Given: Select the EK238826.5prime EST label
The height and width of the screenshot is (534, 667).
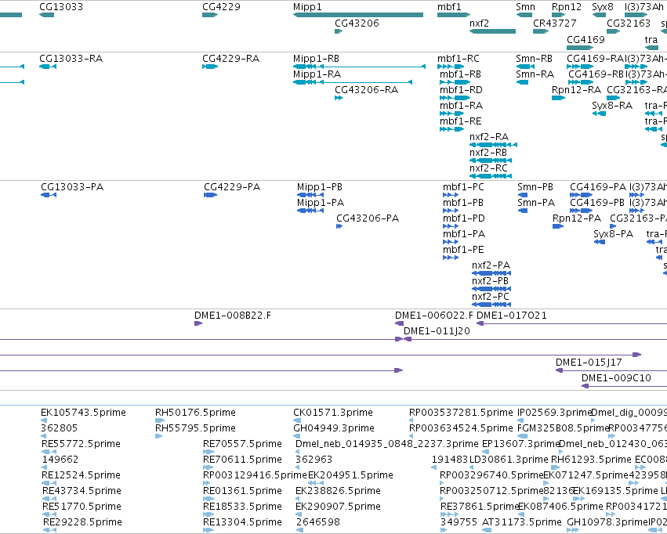Looking at the screenshot, I should [338, 491].
